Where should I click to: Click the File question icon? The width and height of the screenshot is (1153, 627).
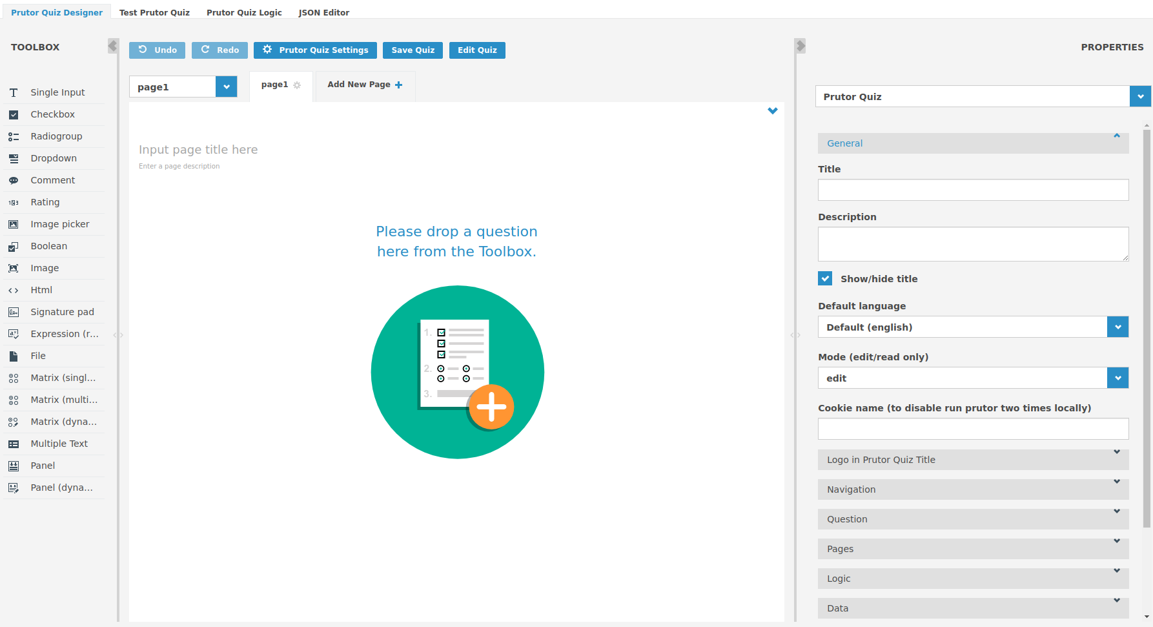(x=14, y=356)
